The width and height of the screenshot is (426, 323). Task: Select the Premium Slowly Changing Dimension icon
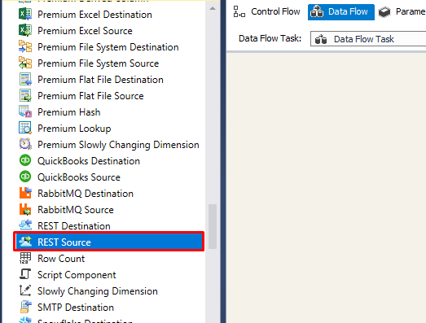[25, 144]
